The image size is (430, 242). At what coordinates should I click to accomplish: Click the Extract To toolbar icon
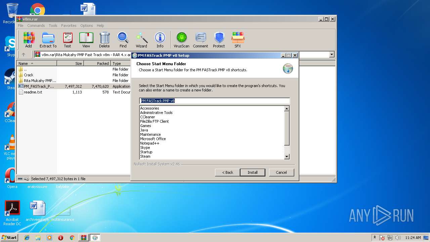(x=48, y=40)
